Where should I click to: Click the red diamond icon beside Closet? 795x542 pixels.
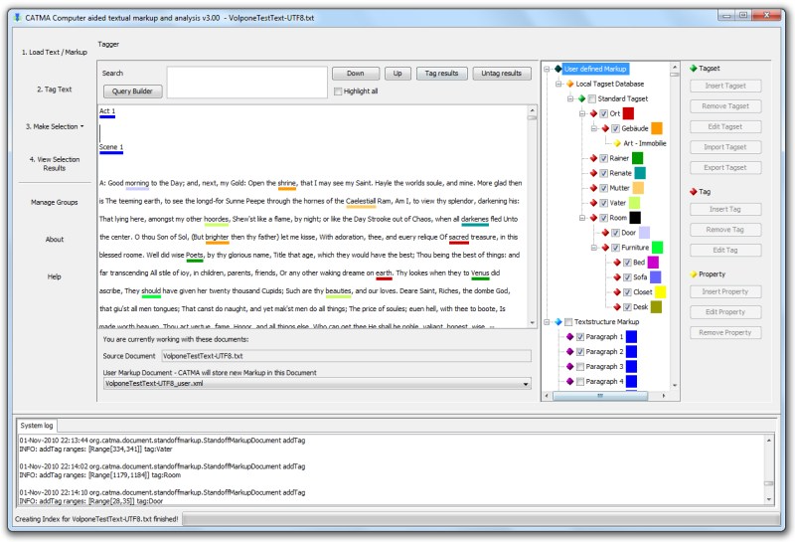(x=617, y=292)
